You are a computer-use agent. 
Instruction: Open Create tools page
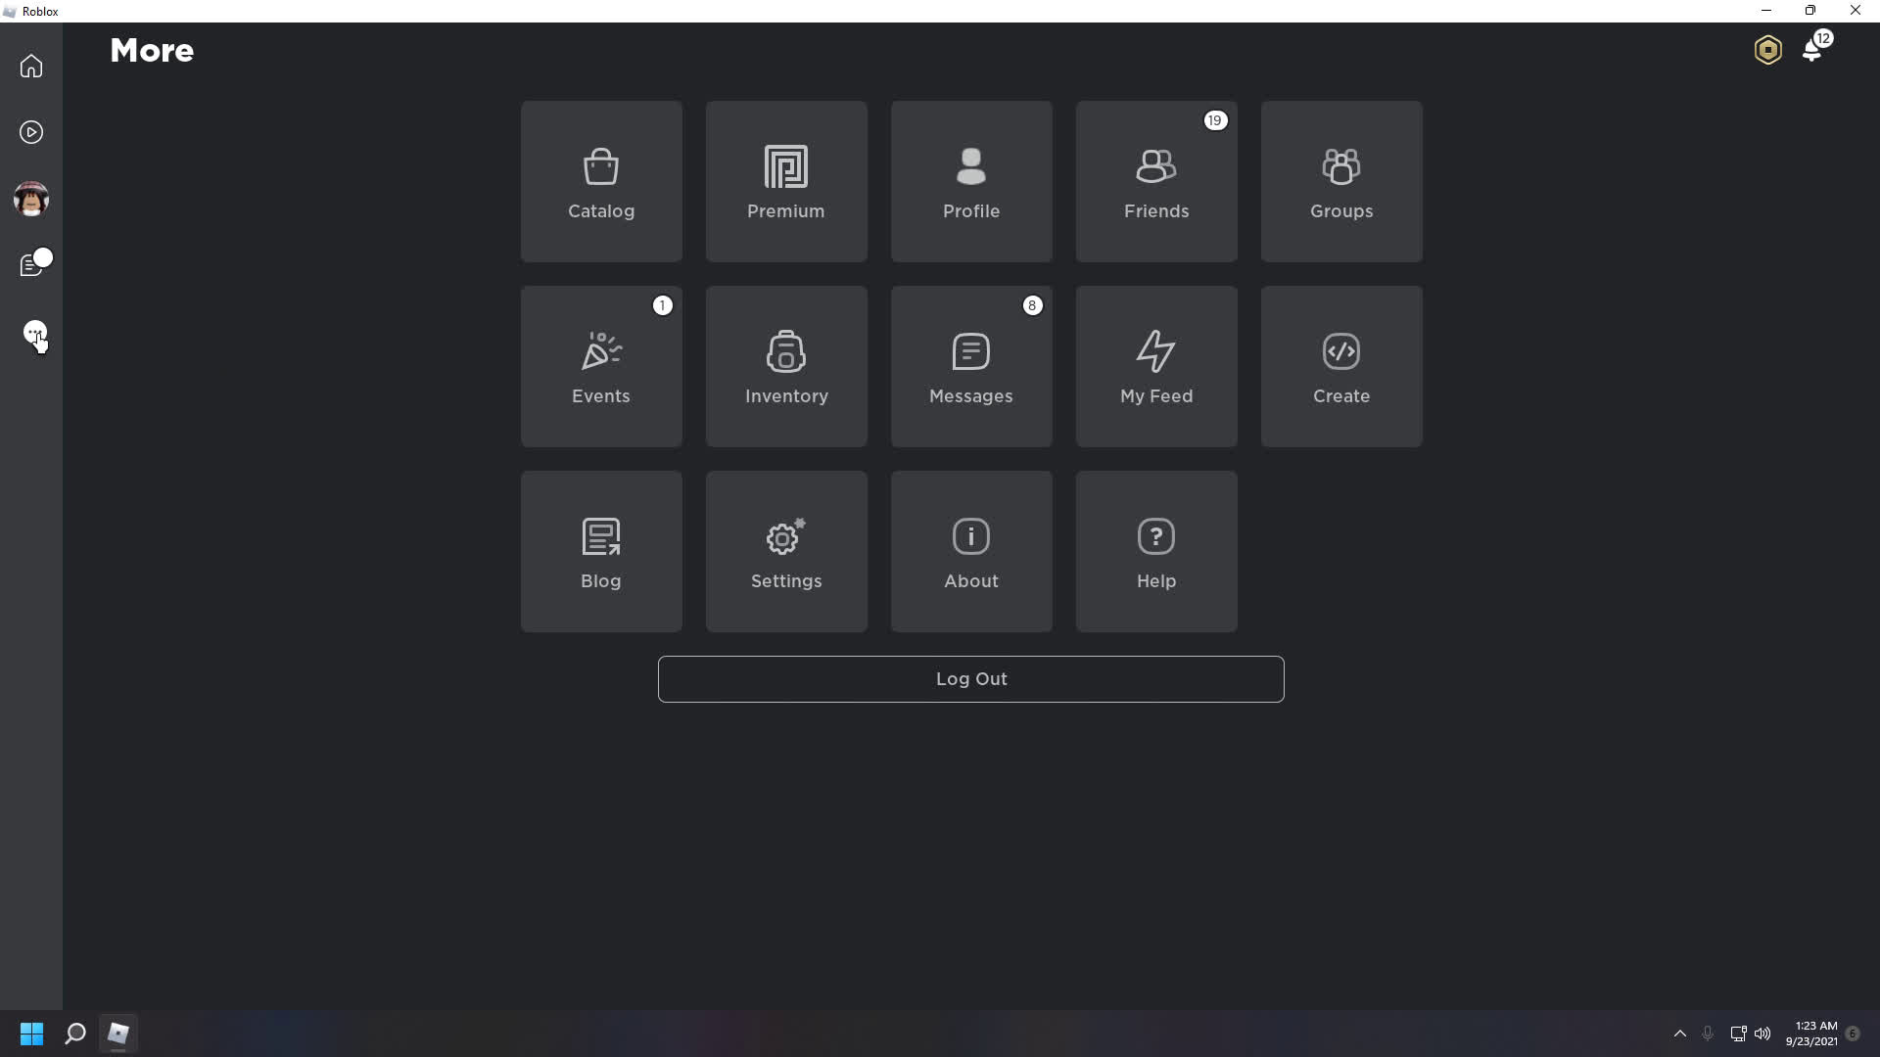pyautogui.click(x=1341, y=367)
